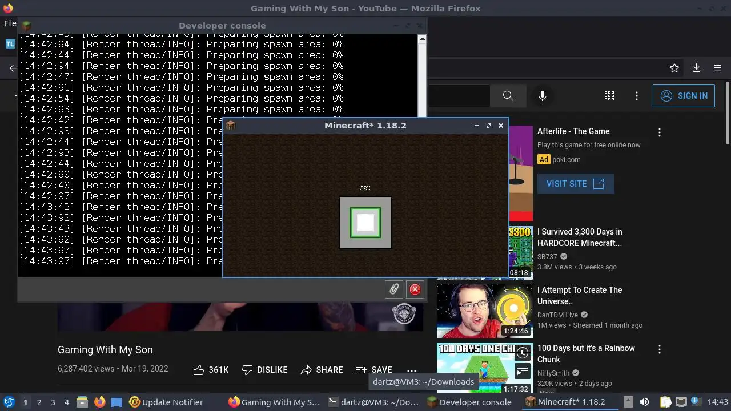This screenshot has height=411, width=731.
Task: Switch to workspace 3
Action: pos(53,402)
